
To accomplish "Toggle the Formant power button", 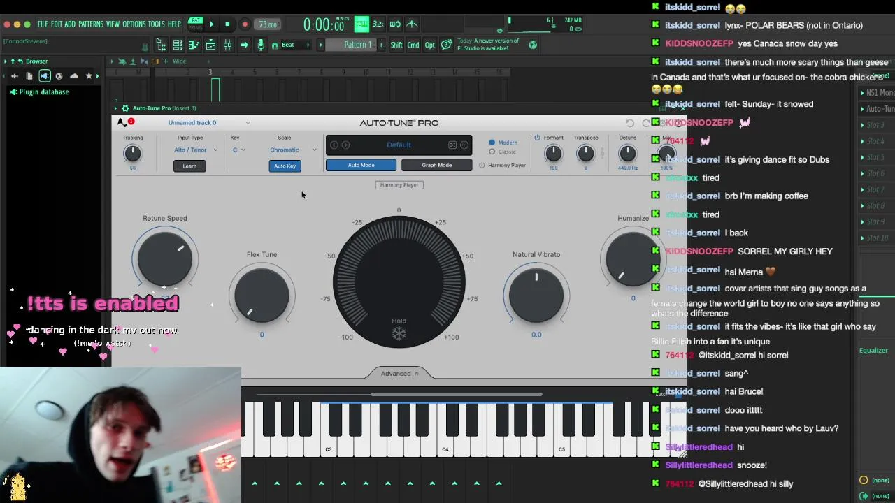I will [537, 138].
